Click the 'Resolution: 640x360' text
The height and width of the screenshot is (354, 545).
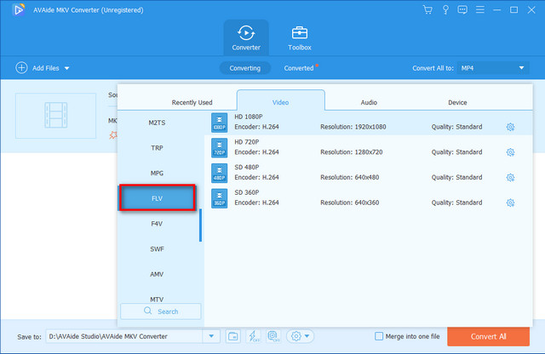(350, 203)
